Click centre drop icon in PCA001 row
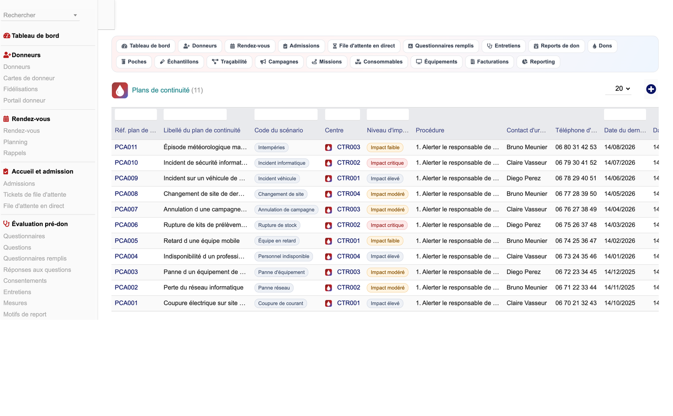Image resolution: width=673 pixels, height=416 pixels. pos(328,303)
